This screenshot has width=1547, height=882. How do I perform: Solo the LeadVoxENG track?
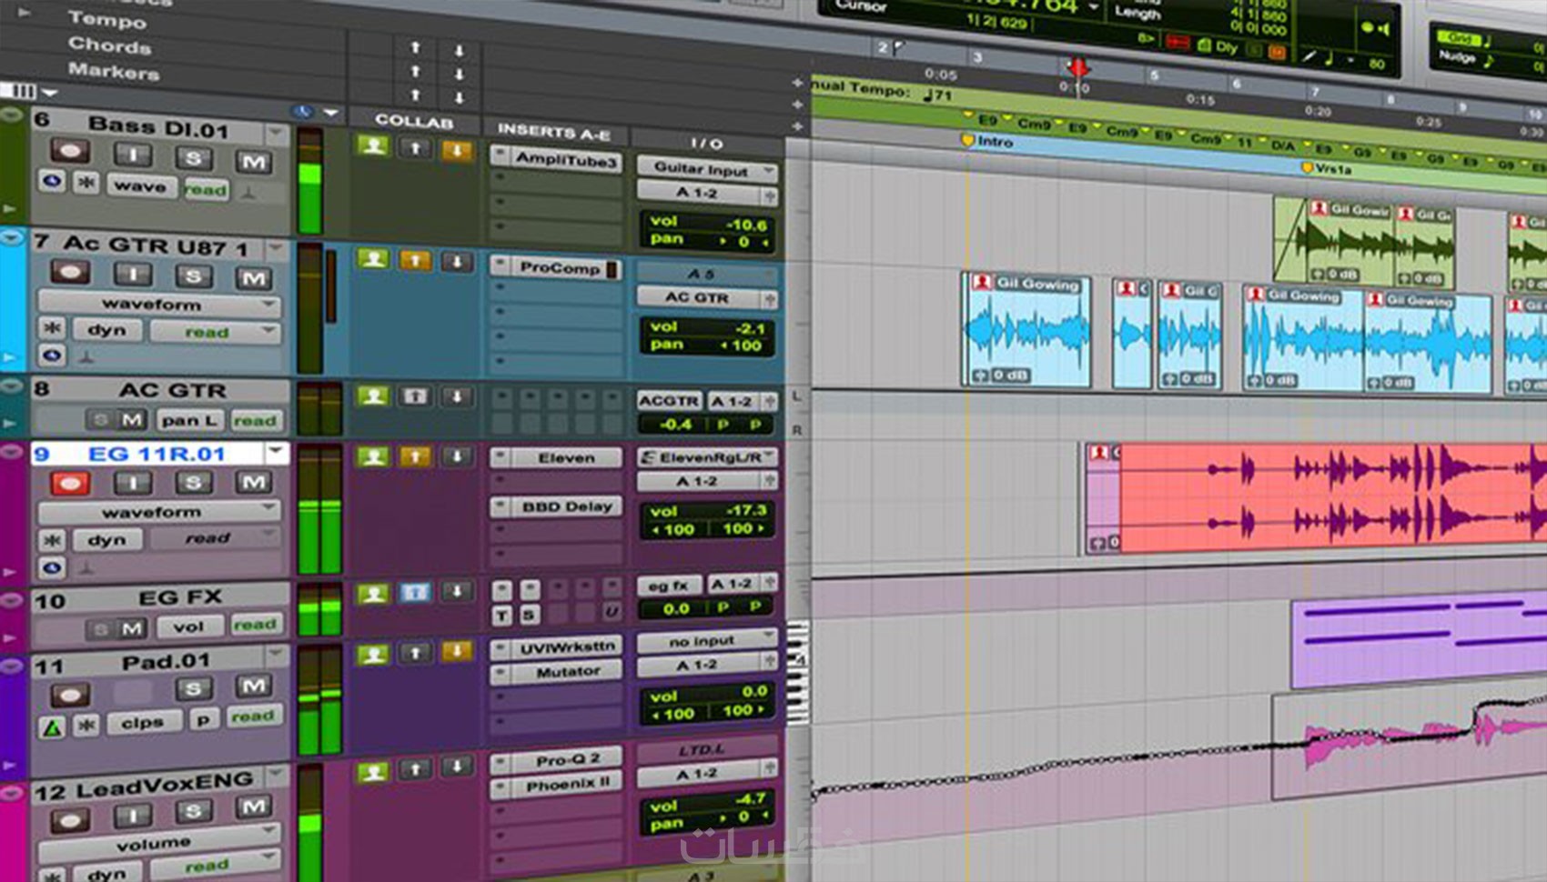[193, 810]
